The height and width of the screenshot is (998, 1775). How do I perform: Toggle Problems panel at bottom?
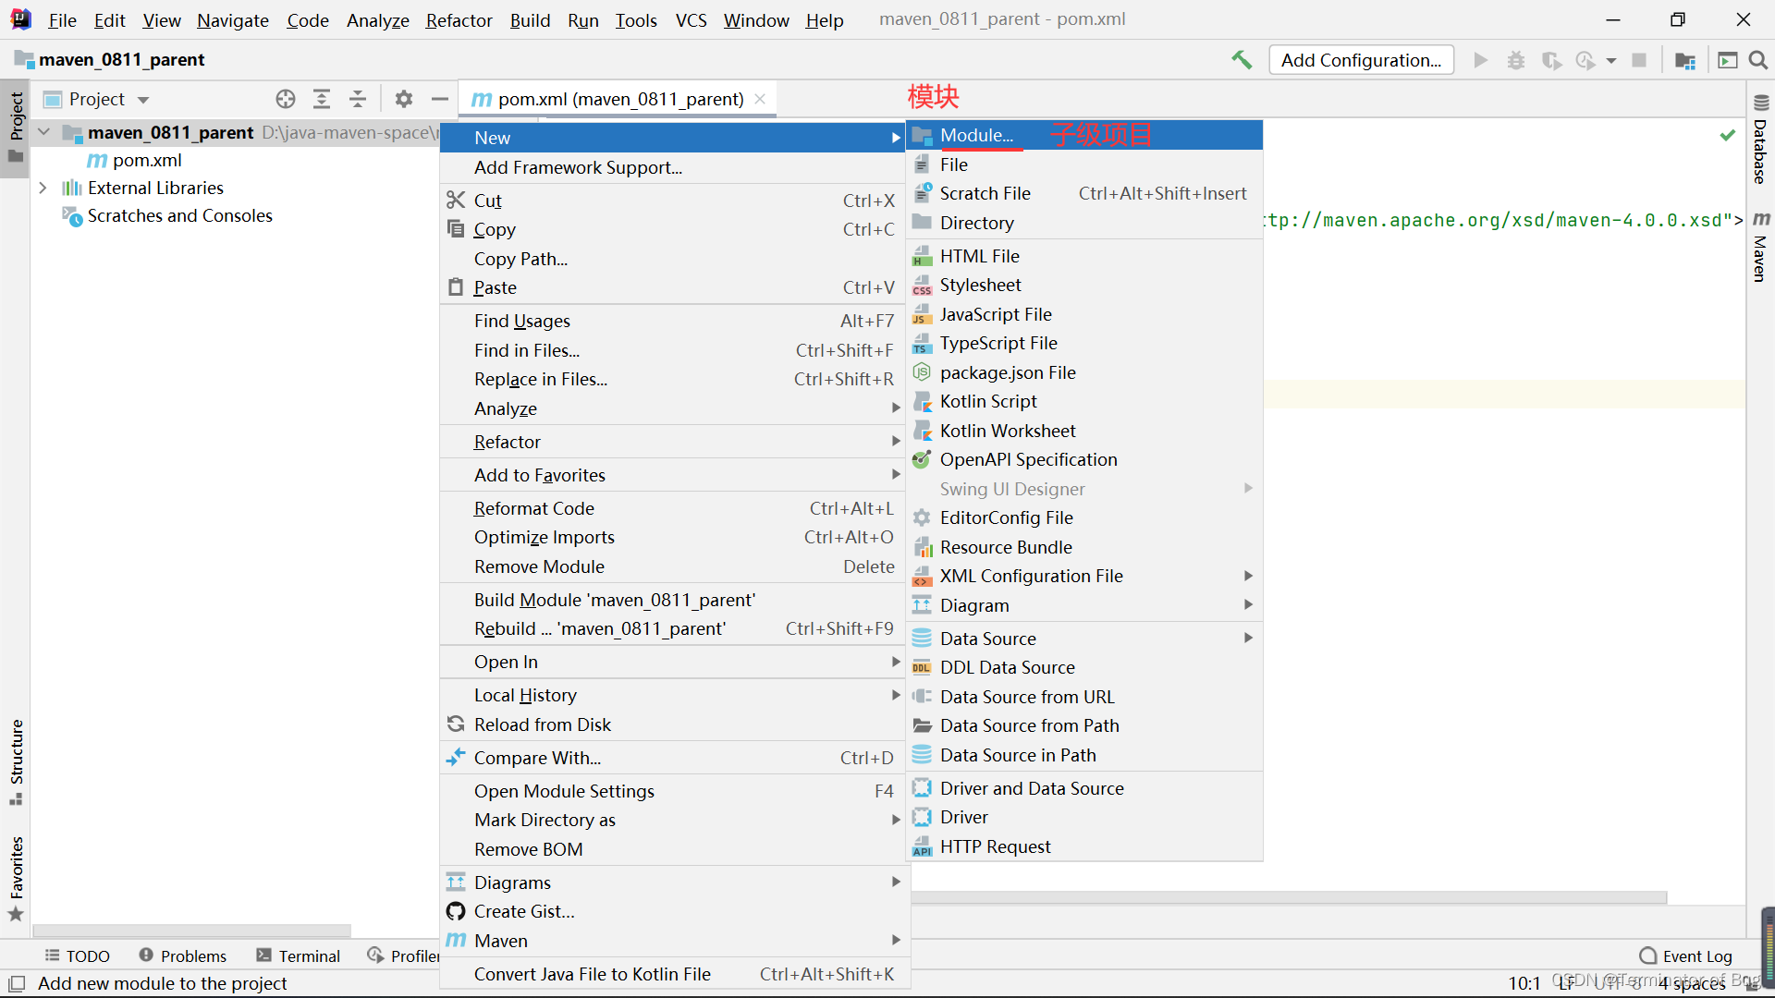click(x=185, y=955)
